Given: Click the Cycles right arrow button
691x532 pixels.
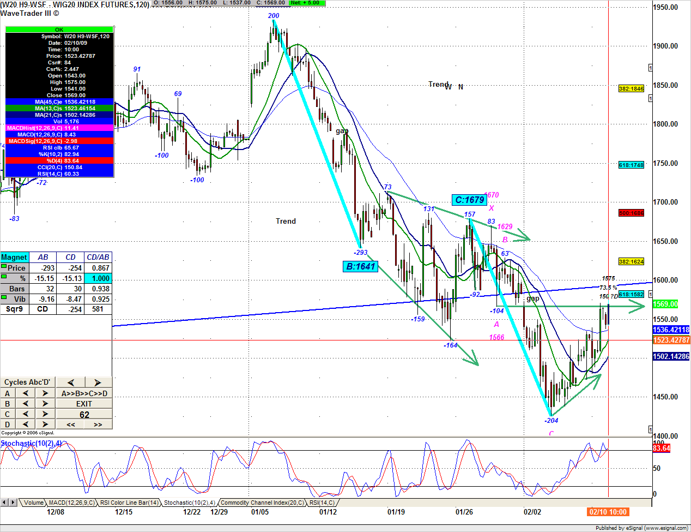Looking at the screenshot, I should pyautogui.click(x=98, y=382).
